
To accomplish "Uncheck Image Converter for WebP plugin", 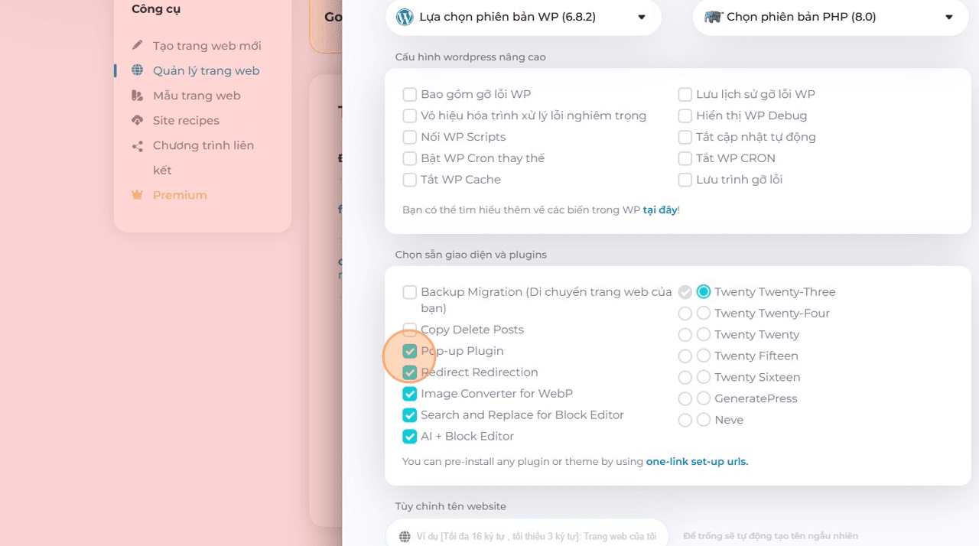I will click(409, 394).
